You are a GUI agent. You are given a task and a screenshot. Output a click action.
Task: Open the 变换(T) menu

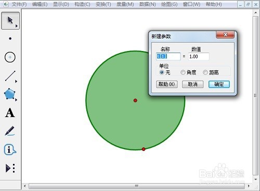pos(103,4)
